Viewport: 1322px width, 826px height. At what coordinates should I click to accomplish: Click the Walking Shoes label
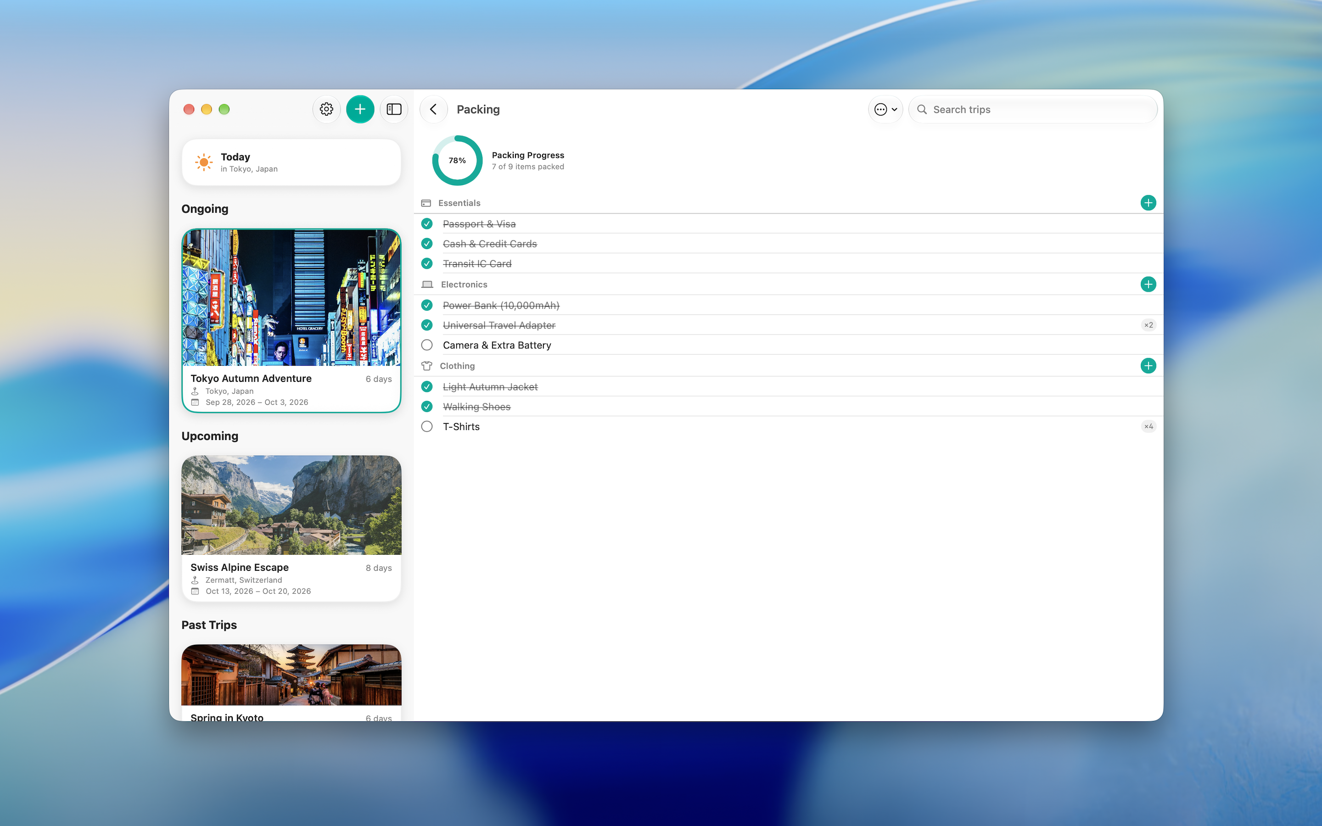click(x=477, y=407)
